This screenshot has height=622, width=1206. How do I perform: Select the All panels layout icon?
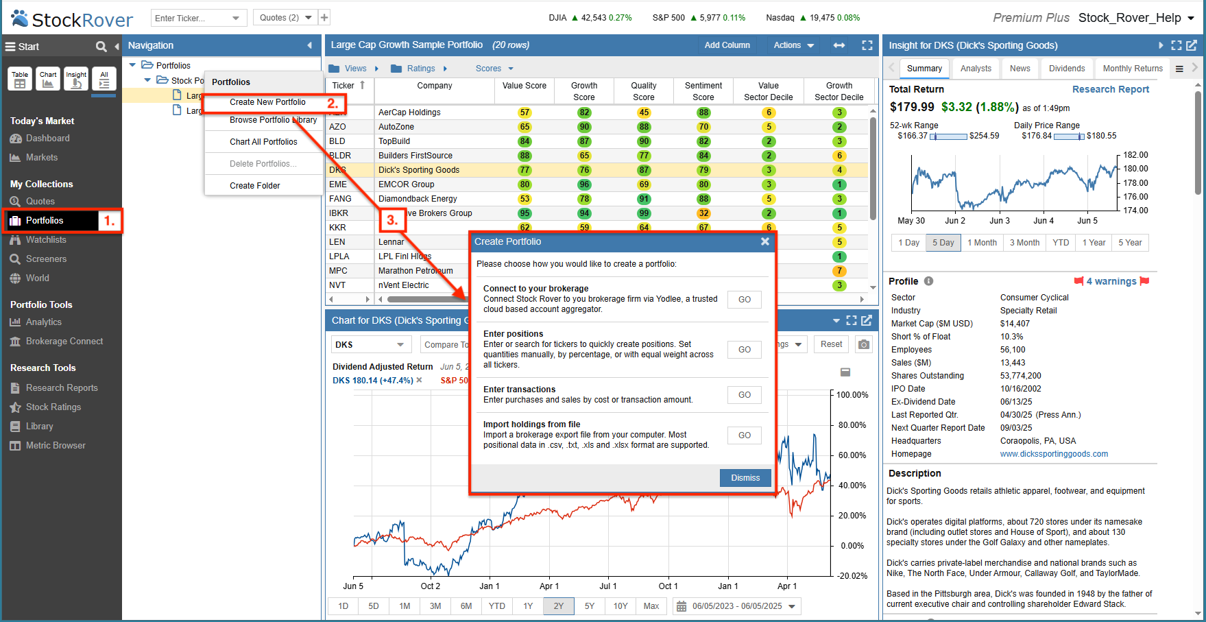click(x=104, y=79)
